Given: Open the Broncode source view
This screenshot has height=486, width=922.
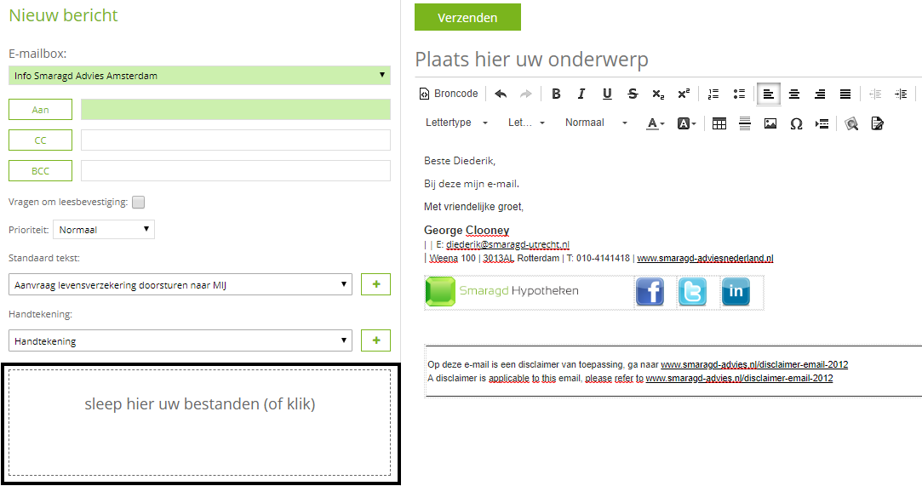Looking at the screenshot, I should tap(449, 94).
